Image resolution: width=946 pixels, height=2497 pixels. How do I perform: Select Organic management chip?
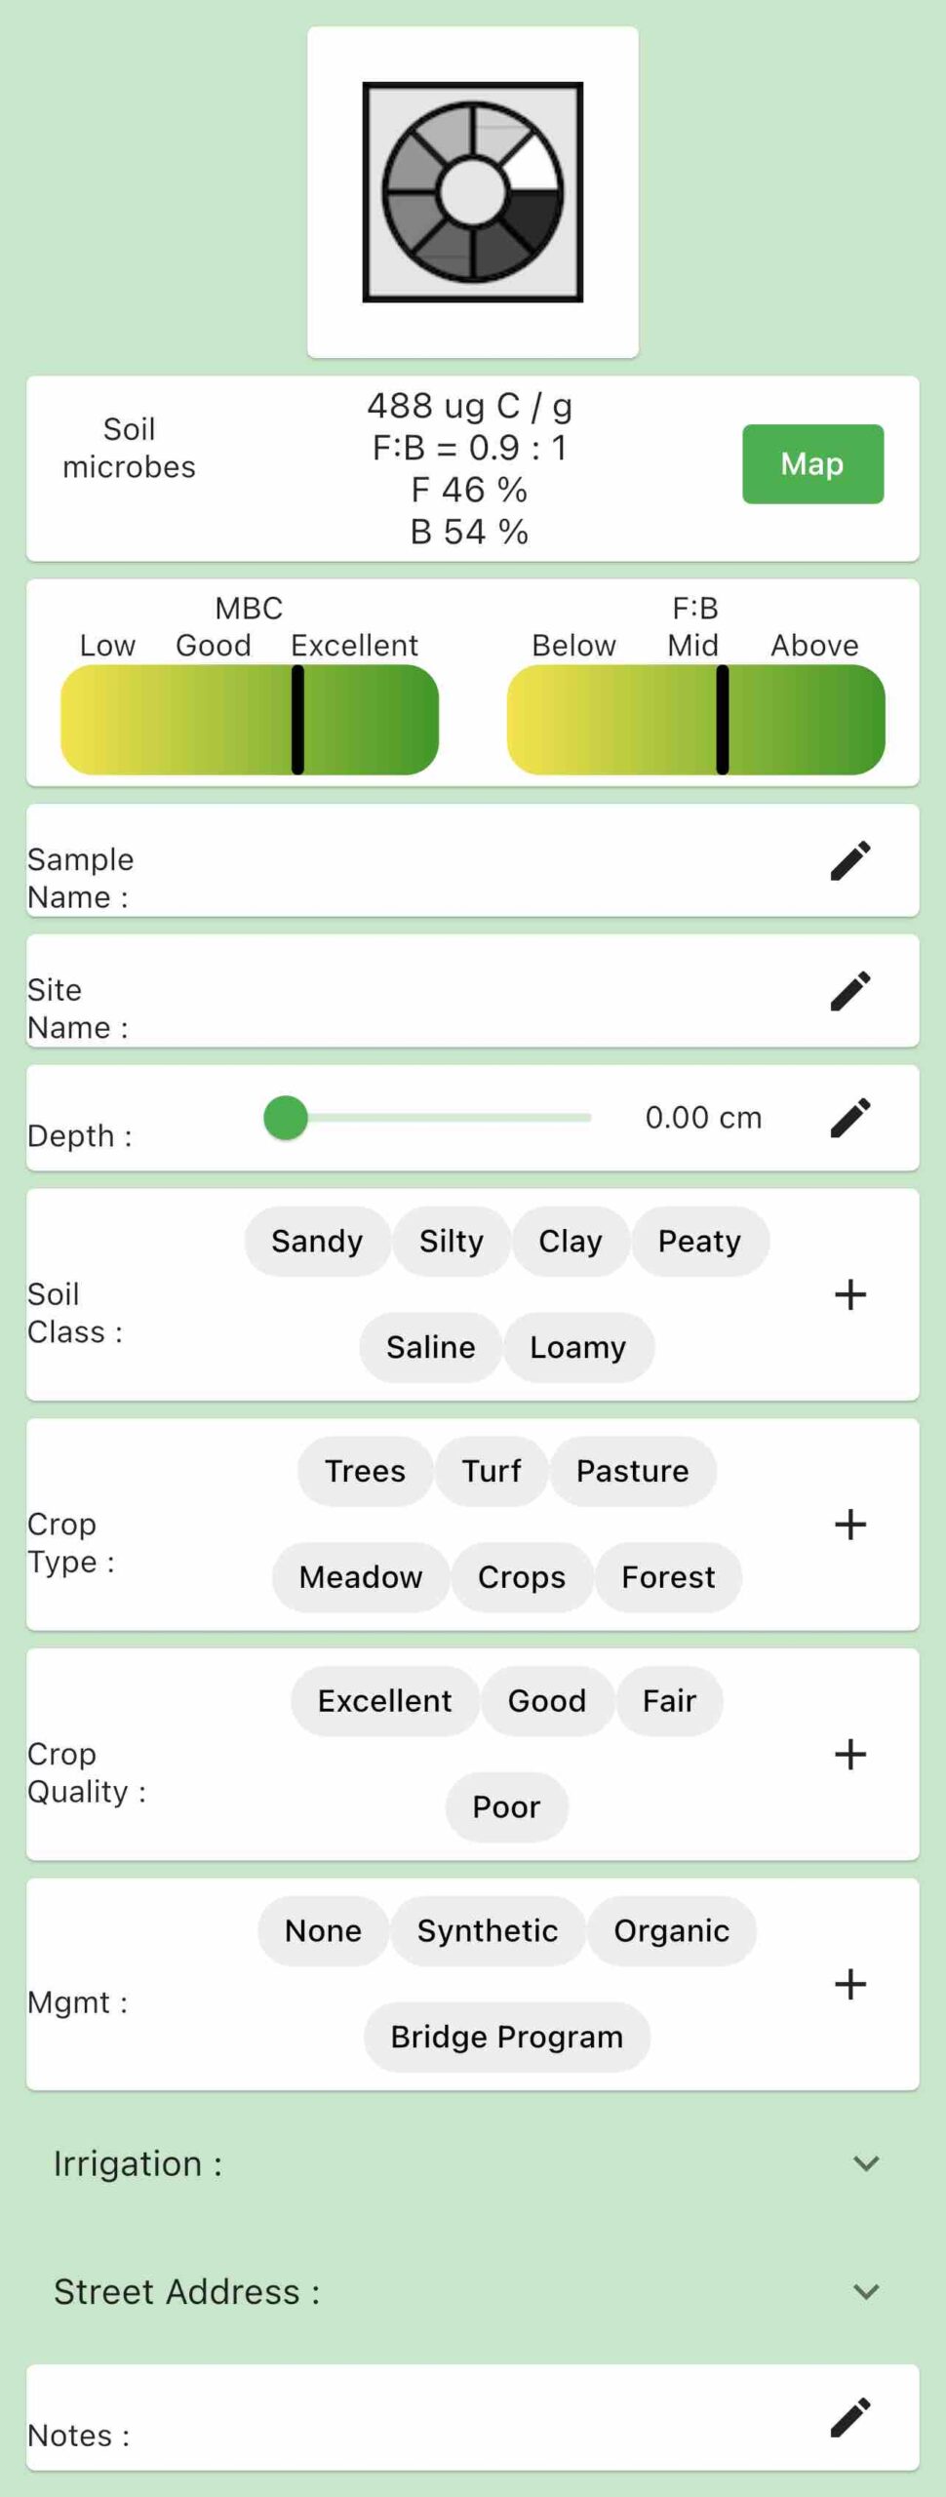coord(671,1930)
